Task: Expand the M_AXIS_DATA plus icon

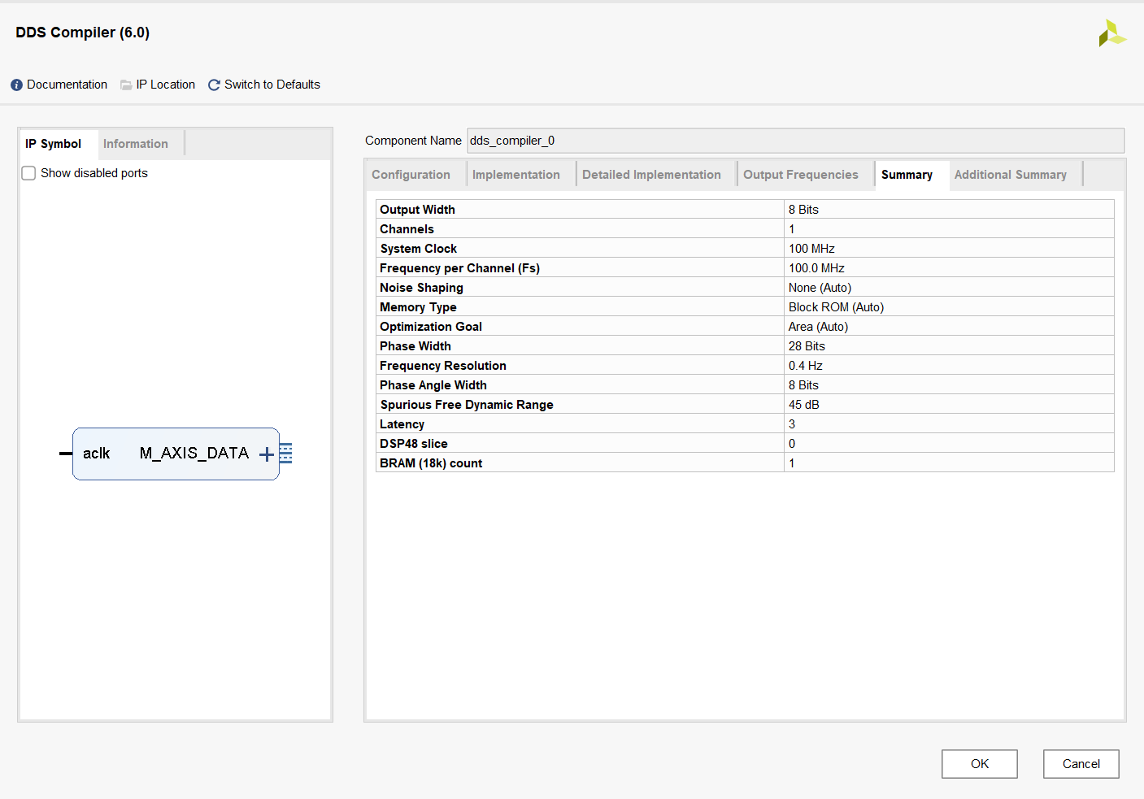Action: point(267,454)
